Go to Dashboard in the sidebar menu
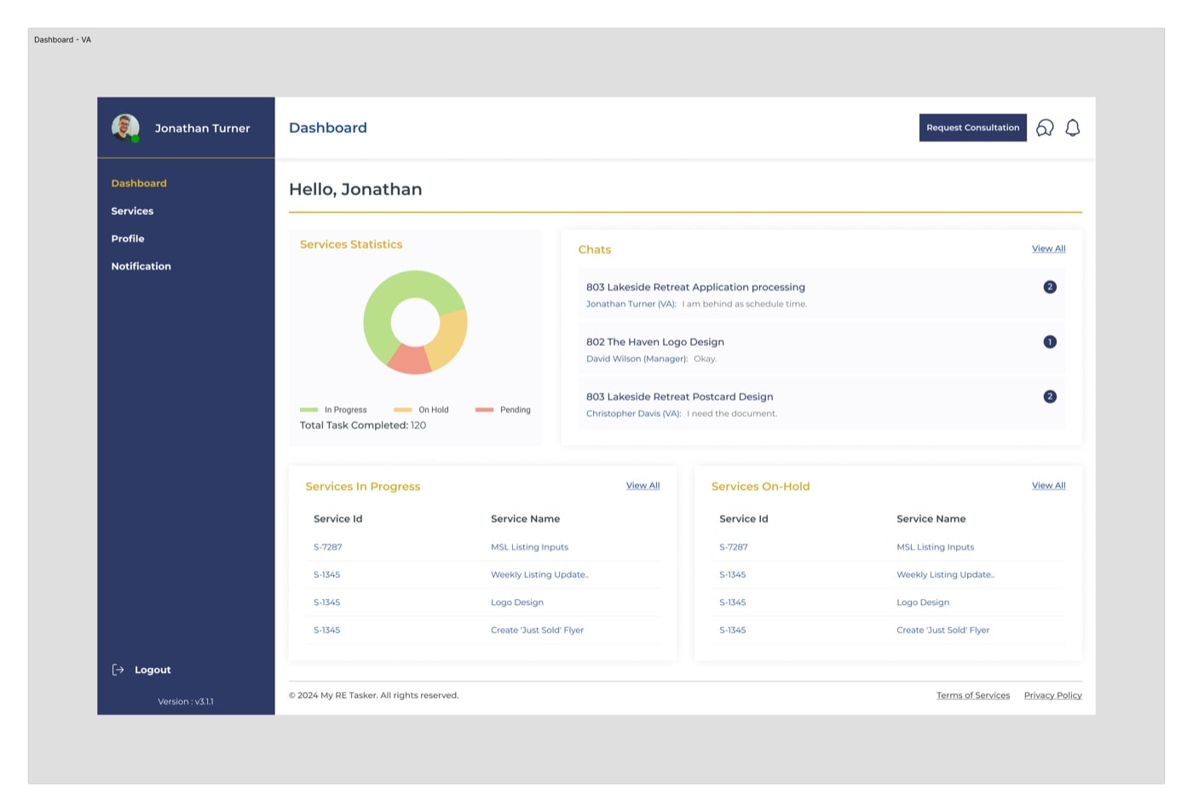 click(139, 183)
